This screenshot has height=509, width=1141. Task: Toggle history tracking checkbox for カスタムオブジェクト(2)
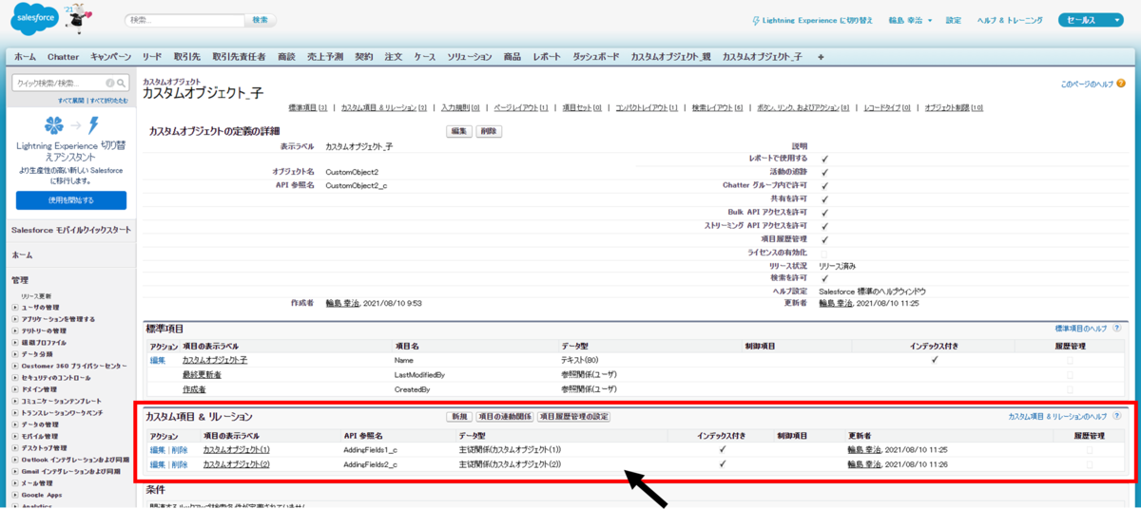(1089, 464)
